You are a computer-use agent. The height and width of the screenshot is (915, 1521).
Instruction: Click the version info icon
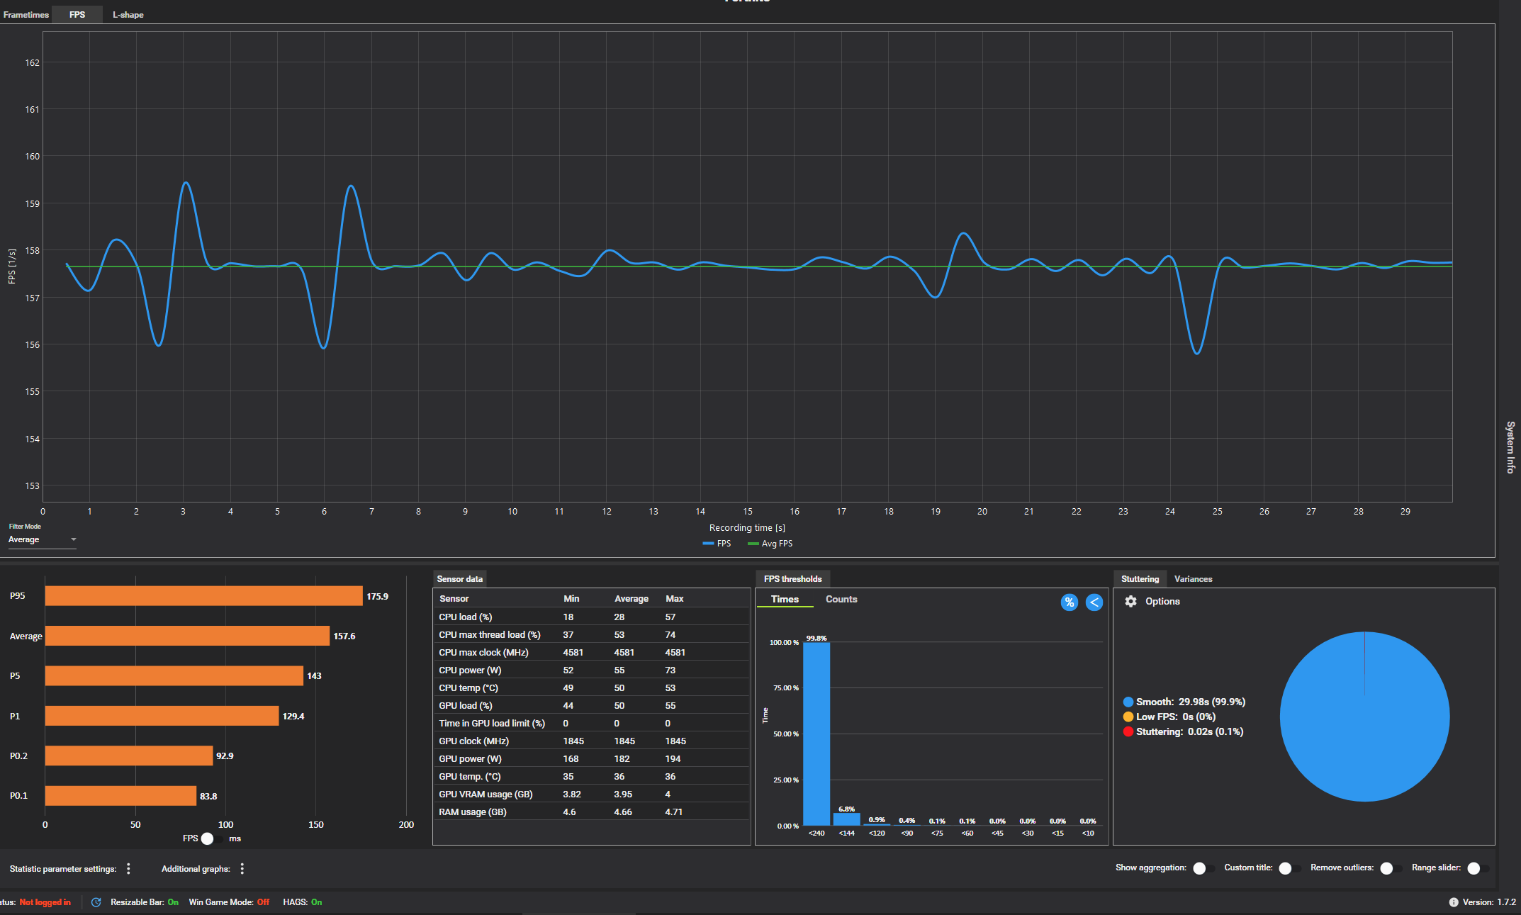(1453, 902)
